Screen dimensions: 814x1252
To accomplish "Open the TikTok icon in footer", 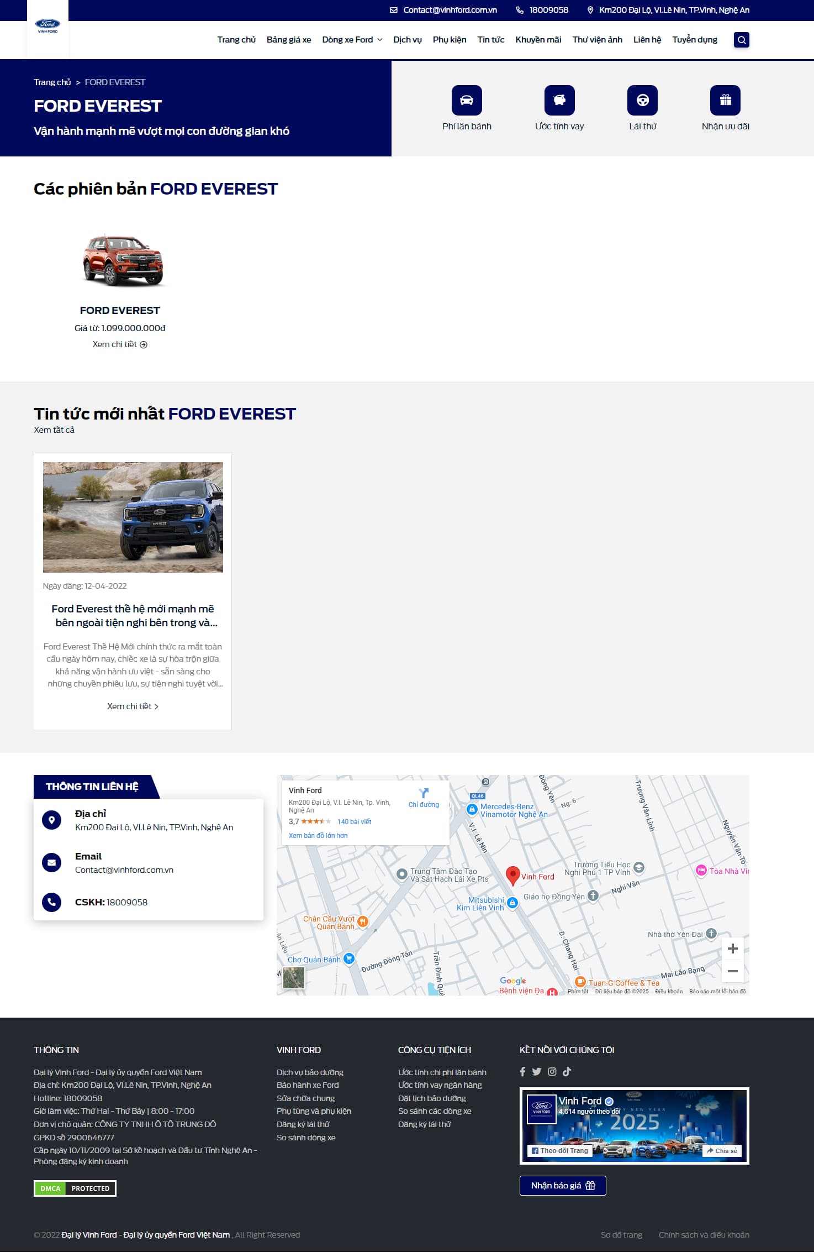I will pyautogui.click(x=567, y=1071).
